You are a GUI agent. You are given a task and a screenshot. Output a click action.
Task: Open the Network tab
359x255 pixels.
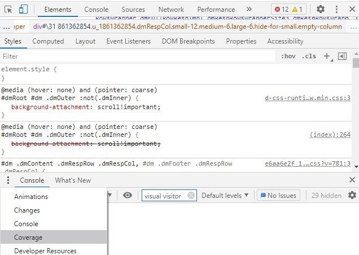tap(171, 10)
